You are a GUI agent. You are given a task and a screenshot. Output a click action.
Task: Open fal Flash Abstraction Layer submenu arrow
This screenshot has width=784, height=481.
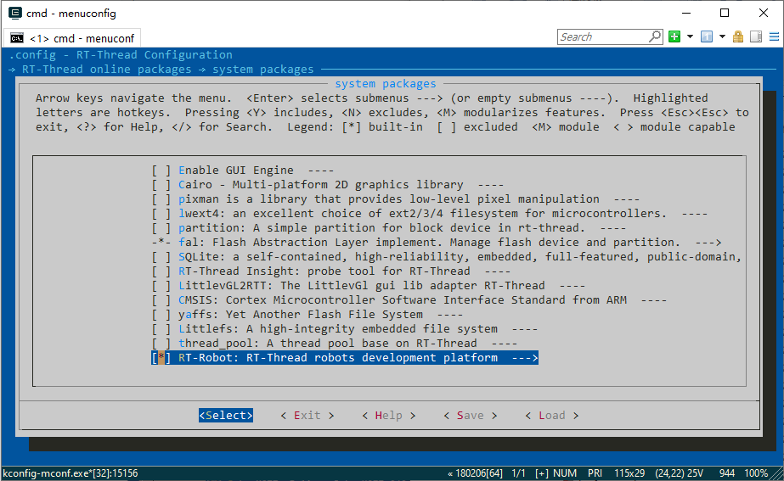click(x=708, y=243)
